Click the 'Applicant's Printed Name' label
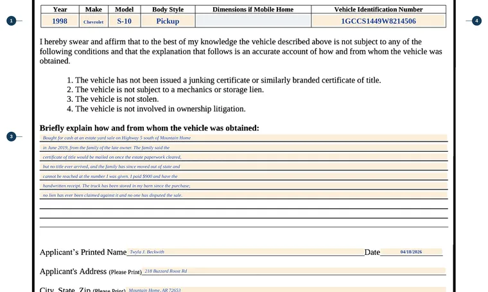This screenshot has width=488, height=292. click(x=83, y=252)
